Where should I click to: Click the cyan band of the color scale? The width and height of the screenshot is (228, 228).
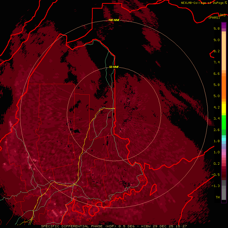click(224, 139)
